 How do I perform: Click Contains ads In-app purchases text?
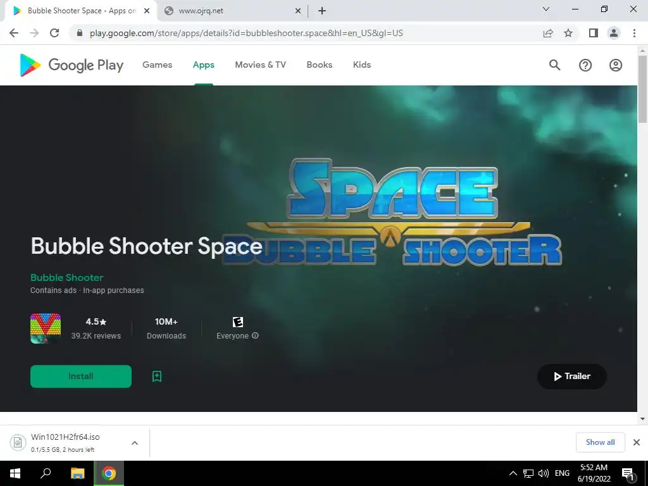[x=87, y=290]
